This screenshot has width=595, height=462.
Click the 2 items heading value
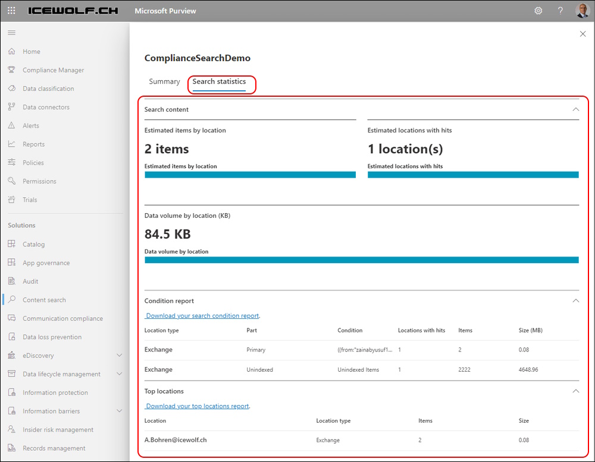coord(167,149)
